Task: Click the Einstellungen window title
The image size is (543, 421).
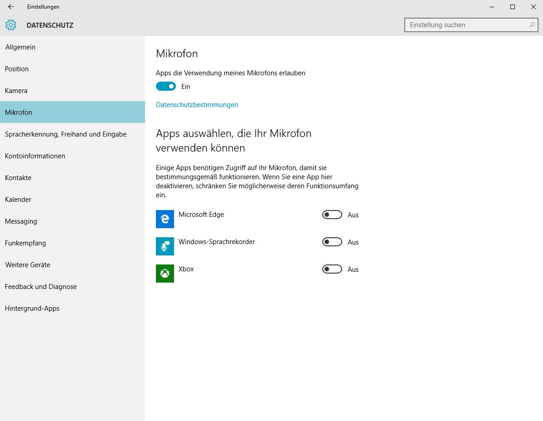Action: (44, 7)
